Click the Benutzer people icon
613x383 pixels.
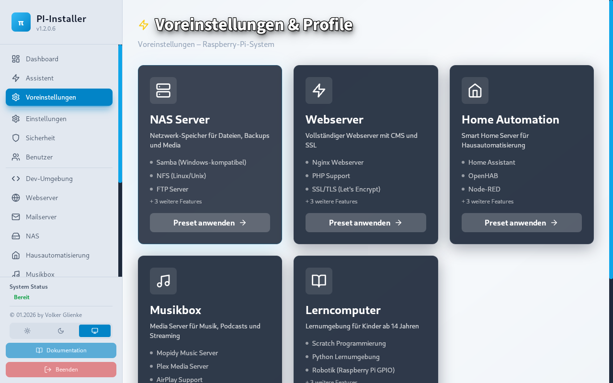(x=16, y=157)
